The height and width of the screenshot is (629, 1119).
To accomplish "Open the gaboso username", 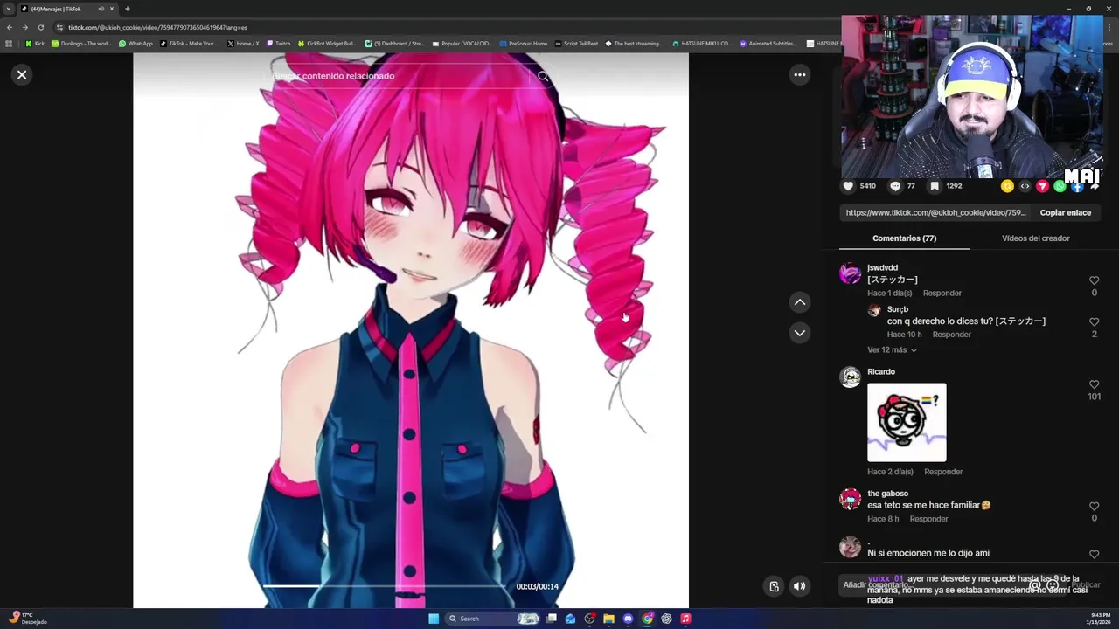I will [887, 494].
